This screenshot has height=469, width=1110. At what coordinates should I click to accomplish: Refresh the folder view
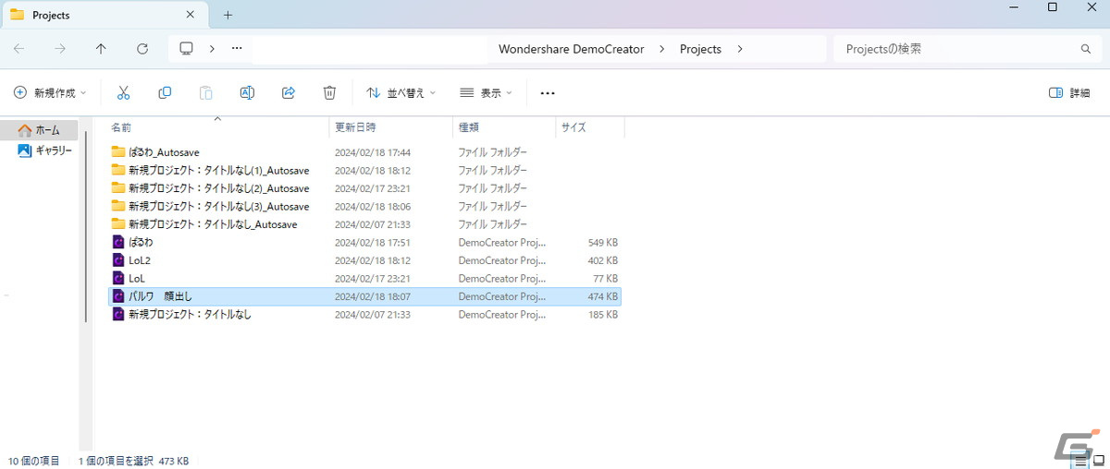[142, 49]
